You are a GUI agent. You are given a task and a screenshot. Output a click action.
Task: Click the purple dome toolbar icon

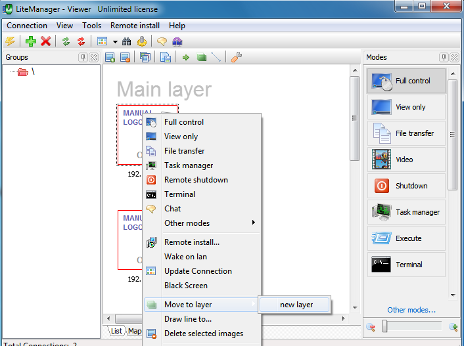tap(177, 41)
